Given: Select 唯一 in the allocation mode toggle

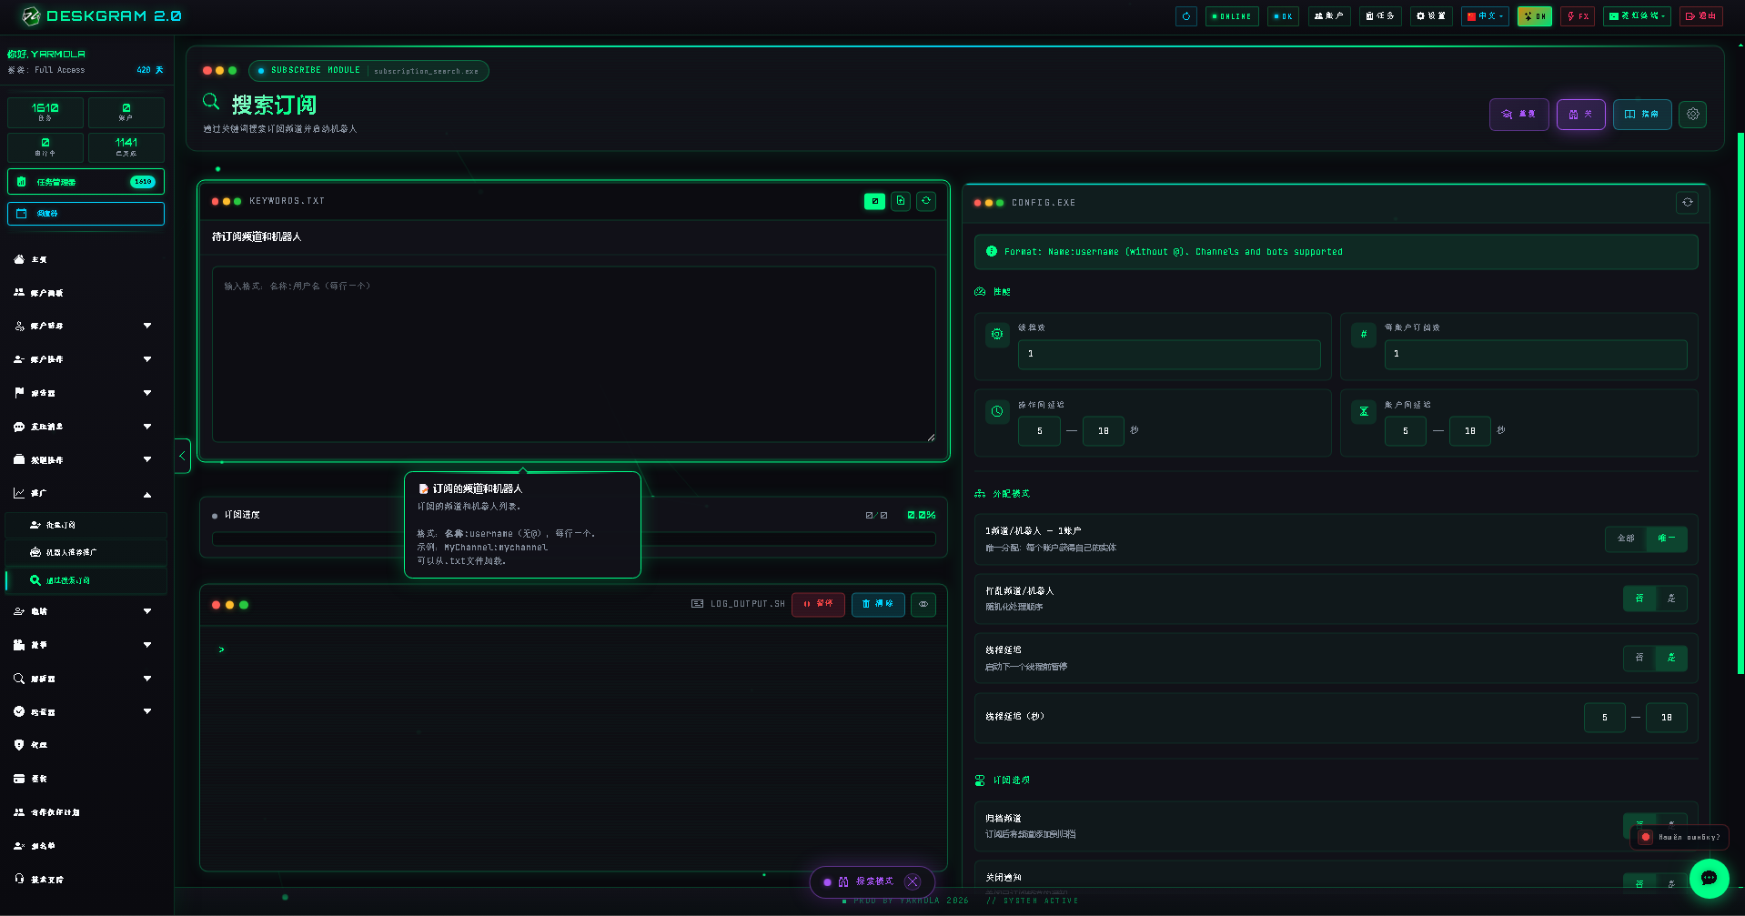Looking at the screenshot, I should [x=1667, y=539].
